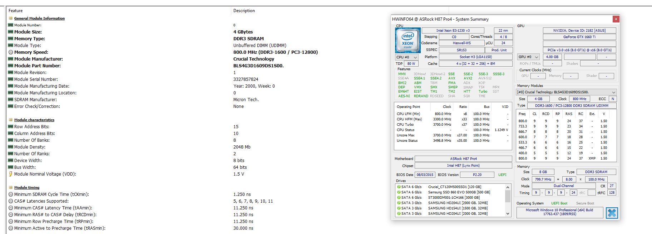Click the Drives list scroll down arrow
The height and width of the screenshot is (234, 652).
(x=508, y=213)
